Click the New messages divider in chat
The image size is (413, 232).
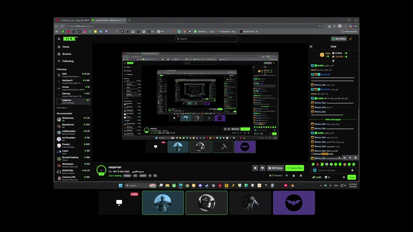click(333, 119)
